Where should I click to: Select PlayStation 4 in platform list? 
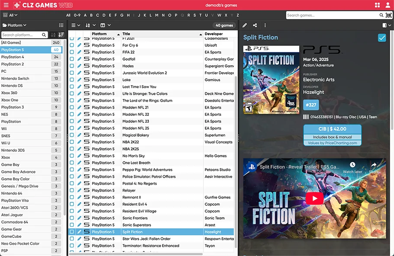[31, 57]
